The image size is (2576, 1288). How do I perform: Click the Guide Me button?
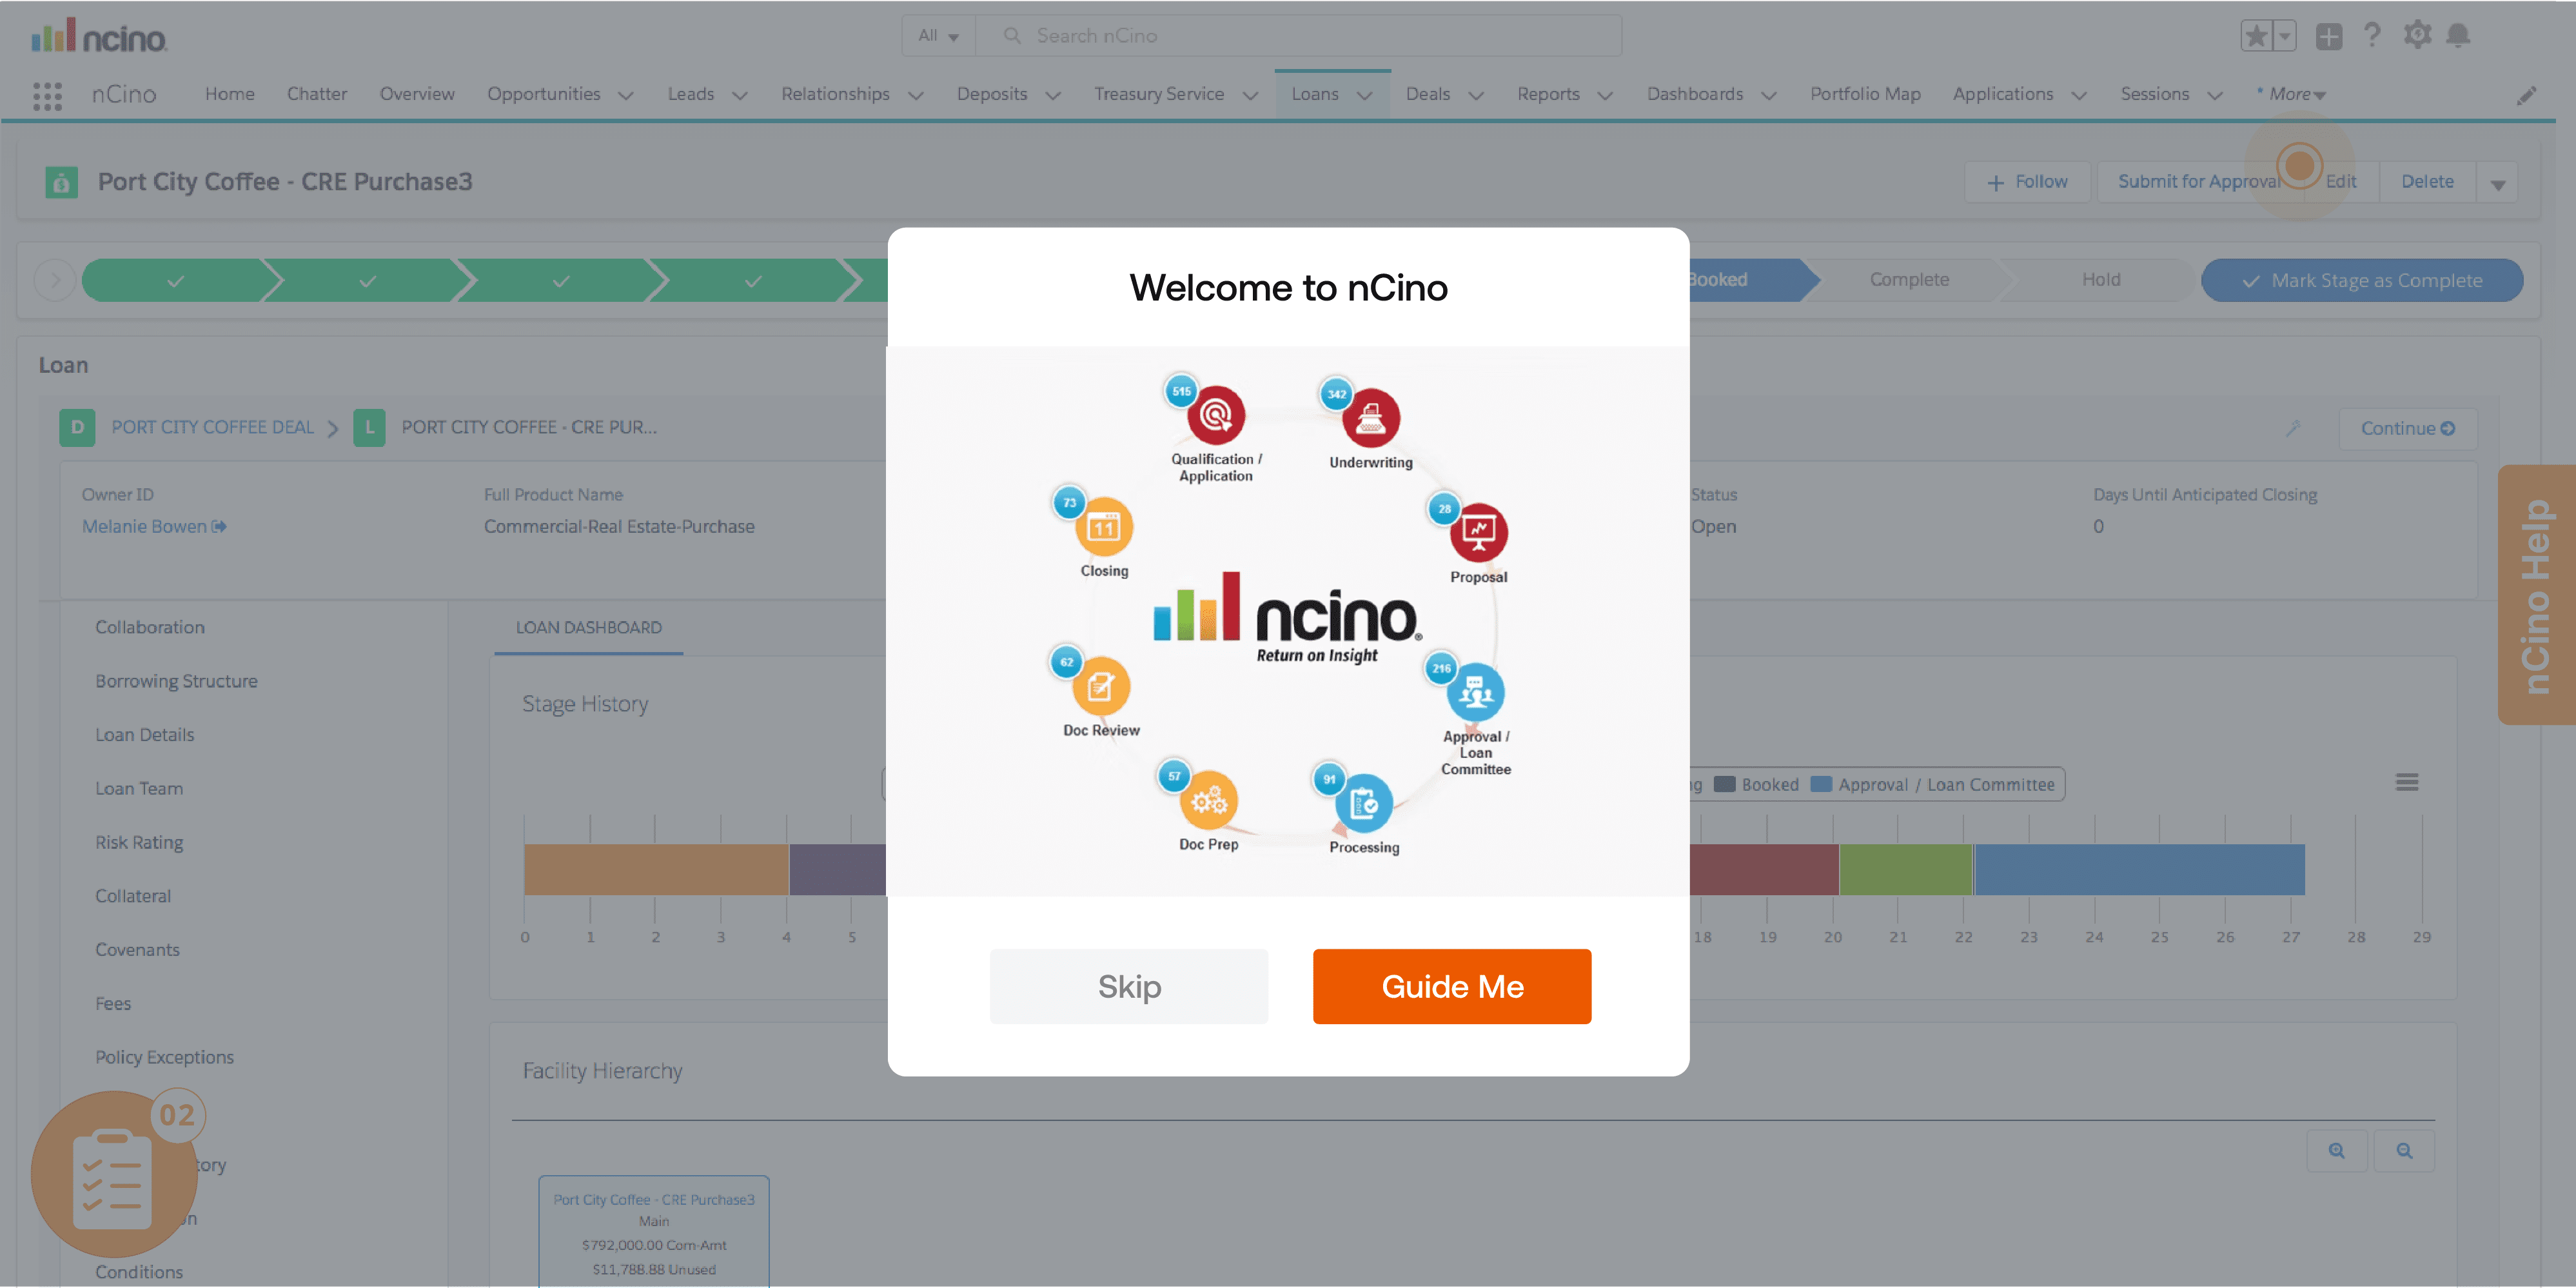point(1451,986)
